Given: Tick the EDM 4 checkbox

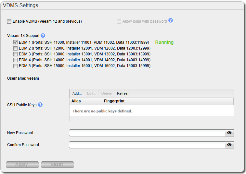Looking at the screenshot, I should point(15,60).
